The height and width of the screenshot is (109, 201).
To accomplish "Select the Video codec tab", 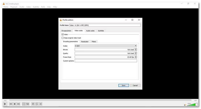I will point(79,31).
